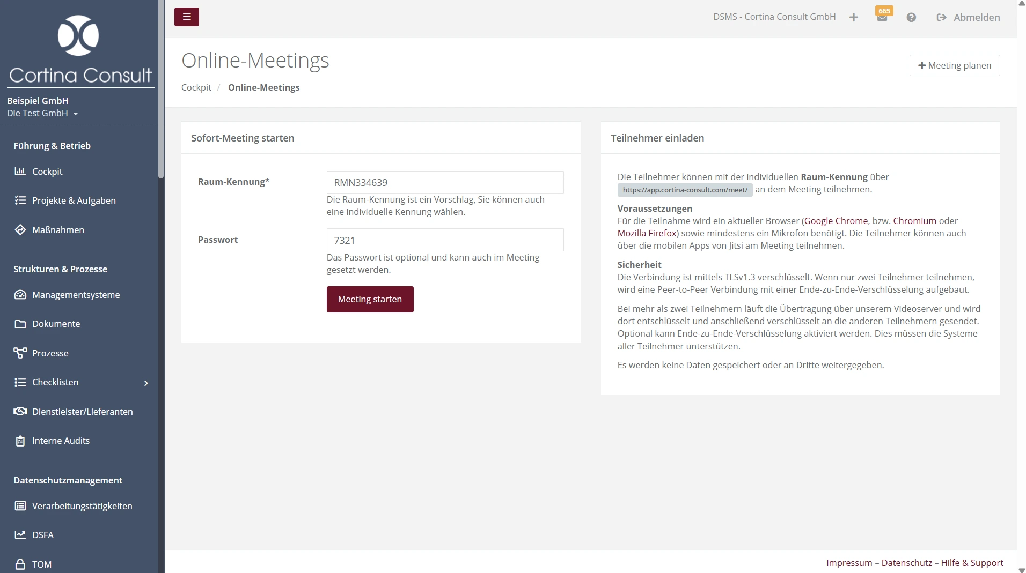
Task: Click the Dienstleister/Lieferanten handshake icon
Action: point(20,412)
